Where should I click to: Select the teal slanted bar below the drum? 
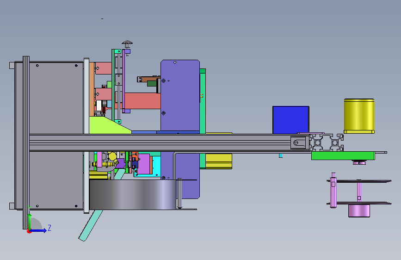(90, 225)
